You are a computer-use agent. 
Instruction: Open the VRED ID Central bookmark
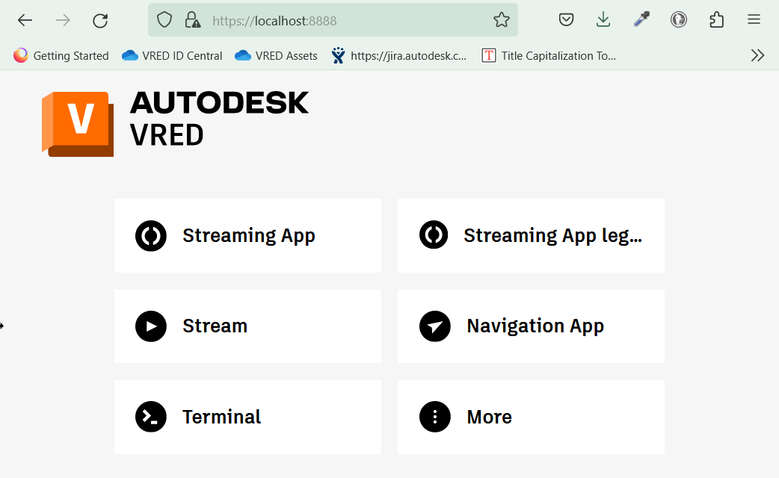(x=172, y=55)
